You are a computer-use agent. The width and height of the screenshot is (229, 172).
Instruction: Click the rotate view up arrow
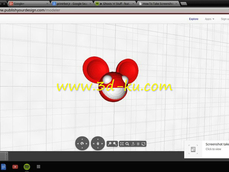click(x=82, y=139)
